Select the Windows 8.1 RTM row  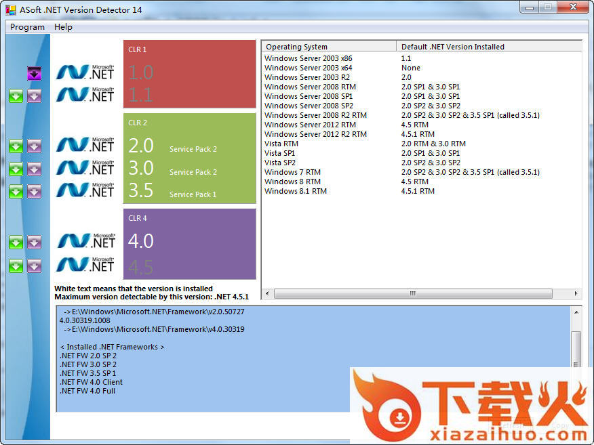point(422,191)
